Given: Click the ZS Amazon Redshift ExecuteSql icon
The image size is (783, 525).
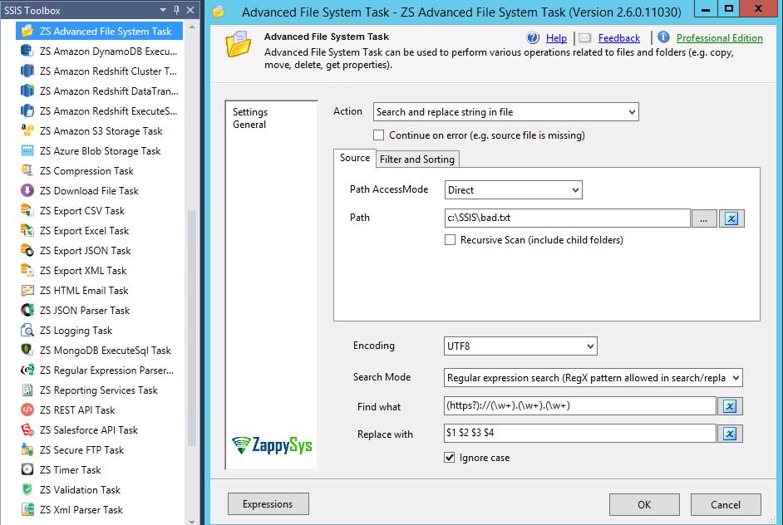Looking at the screenshot, I should (x=27, y=110).
